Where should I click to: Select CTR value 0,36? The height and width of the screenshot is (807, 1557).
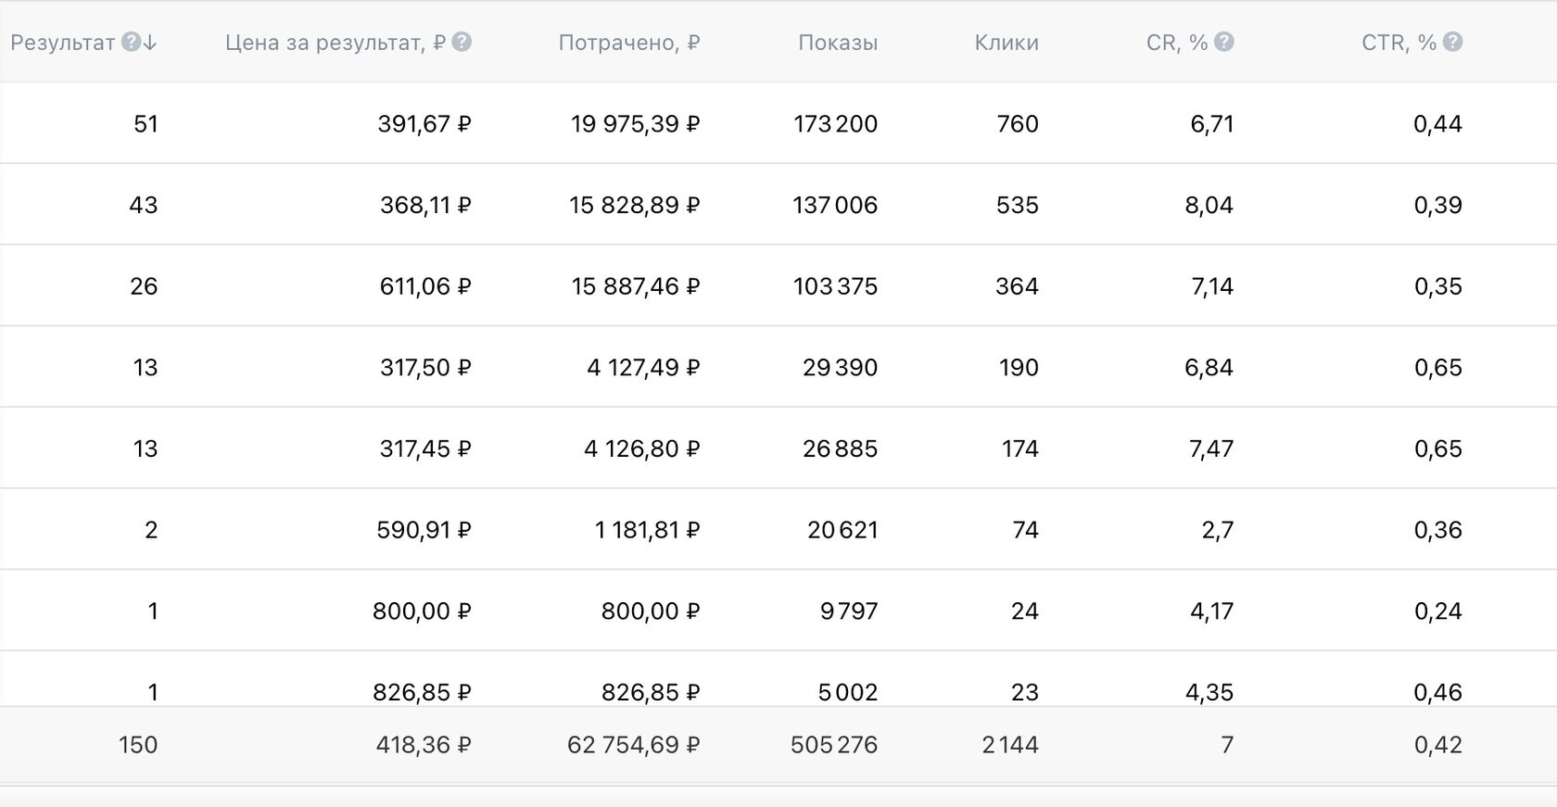tap(1438, 530)
